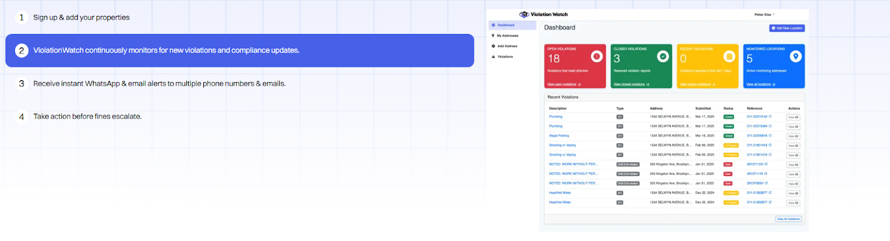Click the Closed Violations count 3
Image resolution: width=890 pixels, height=241 pixels.
click(617, 58)
